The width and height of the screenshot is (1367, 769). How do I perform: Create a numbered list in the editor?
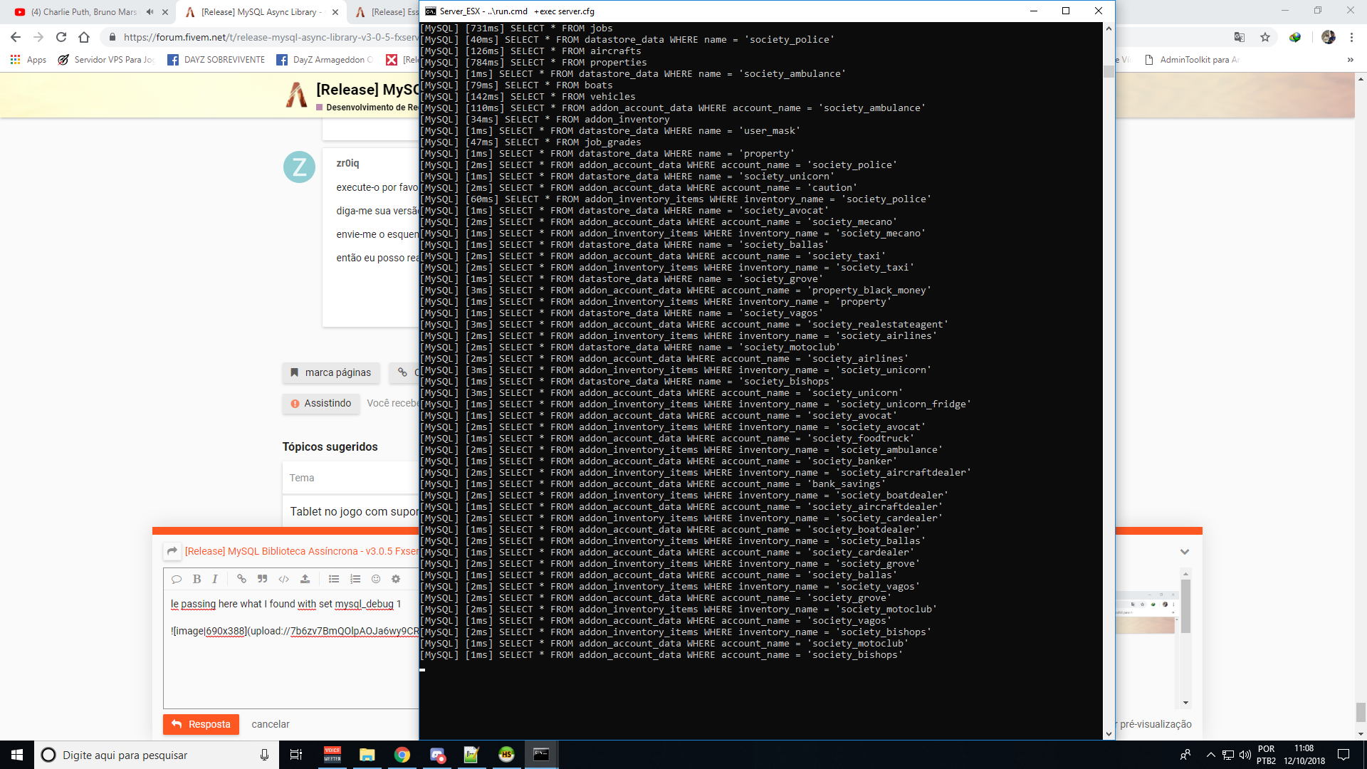tap(355, 579)
